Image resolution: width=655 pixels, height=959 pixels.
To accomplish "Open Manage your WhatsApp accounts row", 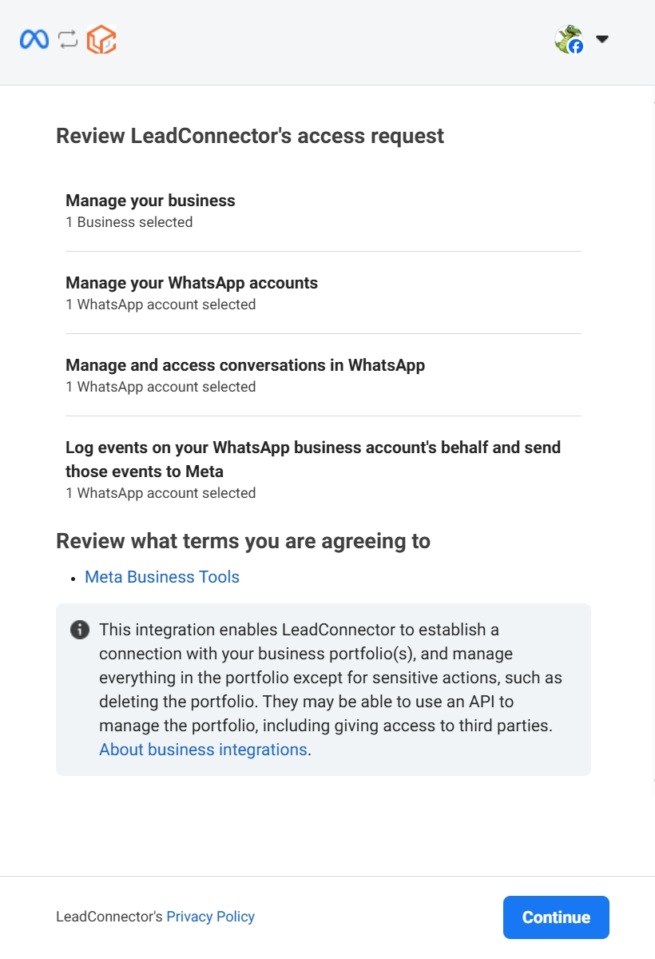I will 324,292.
